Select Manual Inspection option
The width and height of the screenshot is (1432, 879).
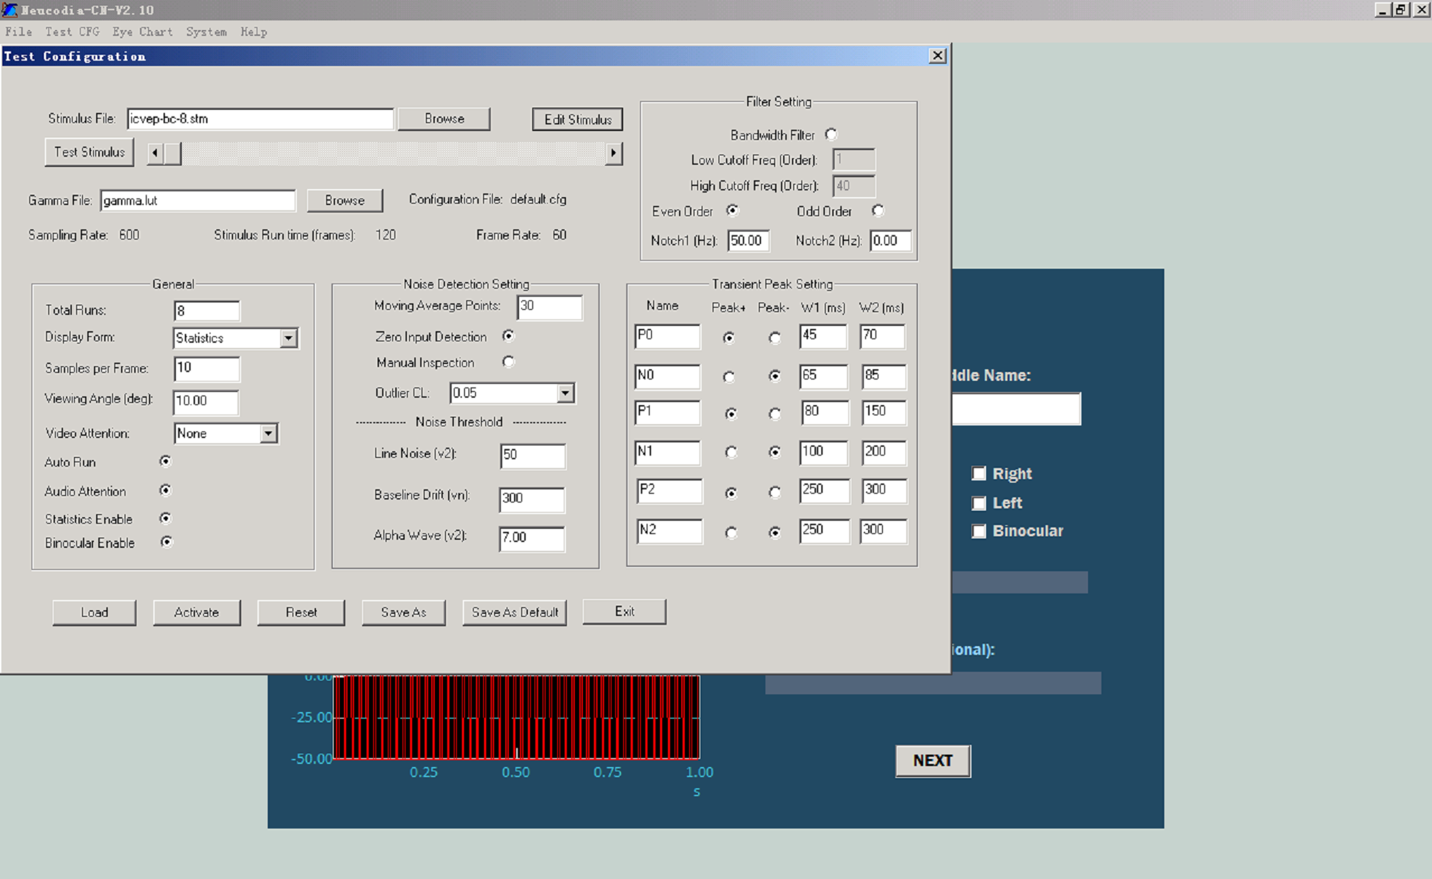pyautogui.click(x=508, y=362)
